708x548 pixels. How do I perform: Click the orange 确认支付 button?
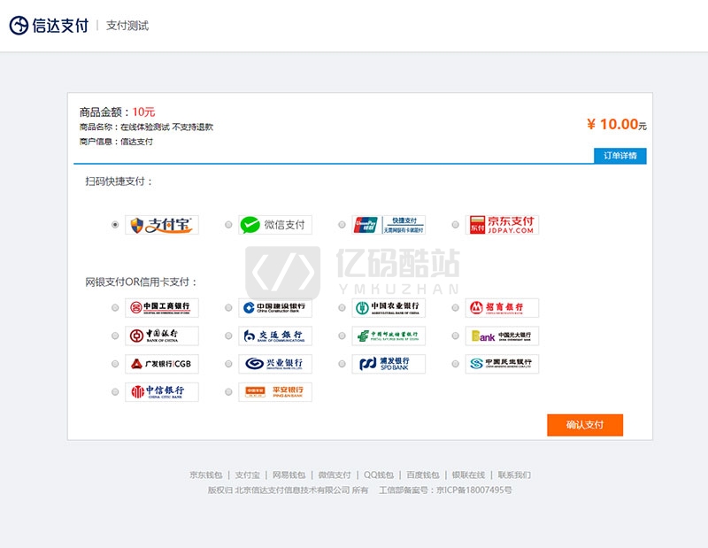coord(585,425)
